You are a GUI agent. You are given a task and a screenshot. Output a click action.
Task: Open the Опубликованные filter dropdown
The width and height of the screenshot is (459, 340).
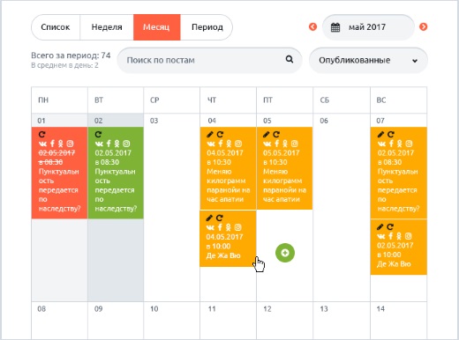(368, 61)
